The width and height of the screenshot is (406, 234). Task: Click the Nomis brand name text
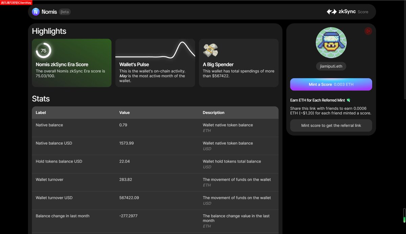[49, 12]
